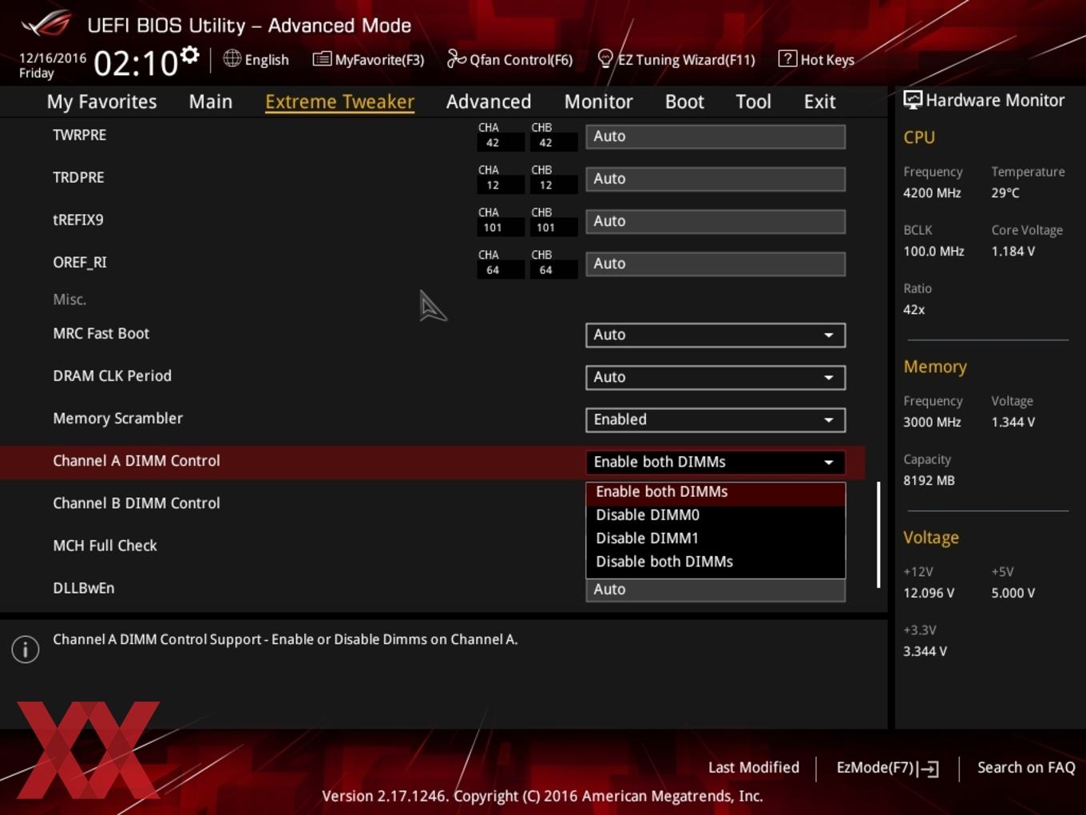The image size is (1086, 815).
Task: Open the Tool tab
Action: point(753,101)
